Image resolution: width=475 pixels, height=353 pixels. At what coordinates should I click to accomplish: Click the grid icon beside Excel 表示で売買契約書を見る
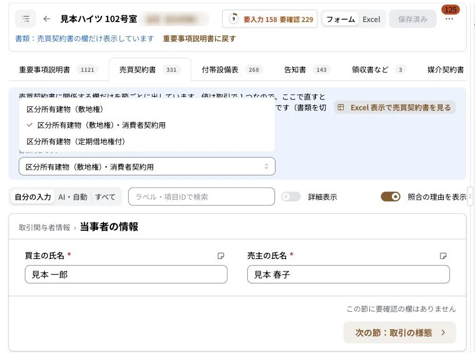(341, 107)
